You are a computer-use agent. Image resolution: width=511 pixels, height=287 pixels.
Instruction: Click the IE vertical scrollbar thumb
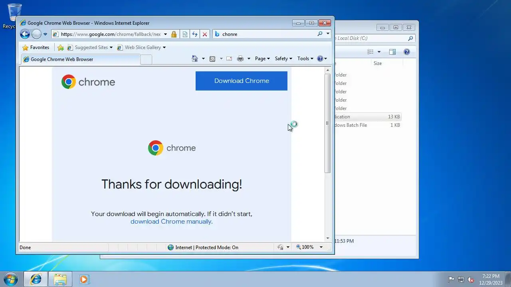(328, 123)
